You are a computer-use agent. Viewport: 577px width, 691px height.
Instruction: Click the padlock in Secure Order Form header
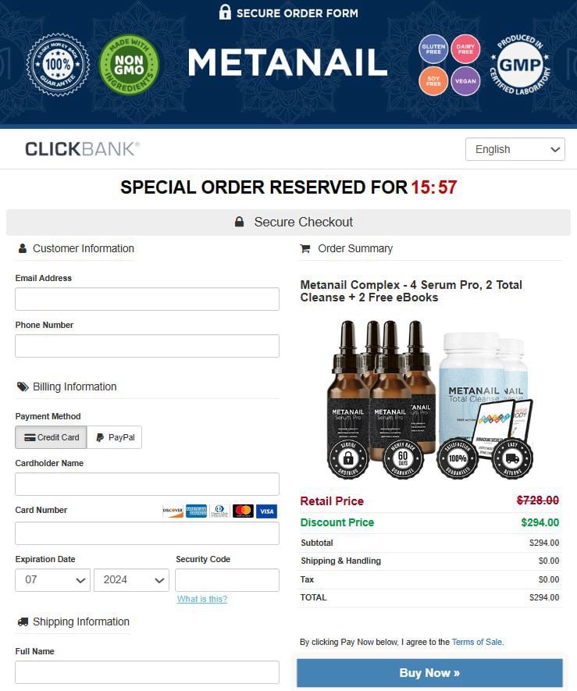pos(225,13)
